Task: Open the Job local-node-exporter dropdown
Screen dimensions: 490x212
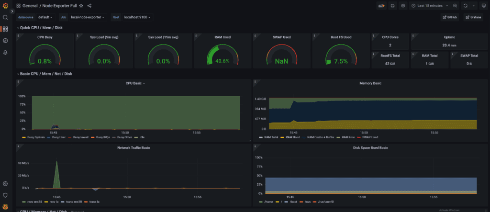Action: click(x=88, y=17)
